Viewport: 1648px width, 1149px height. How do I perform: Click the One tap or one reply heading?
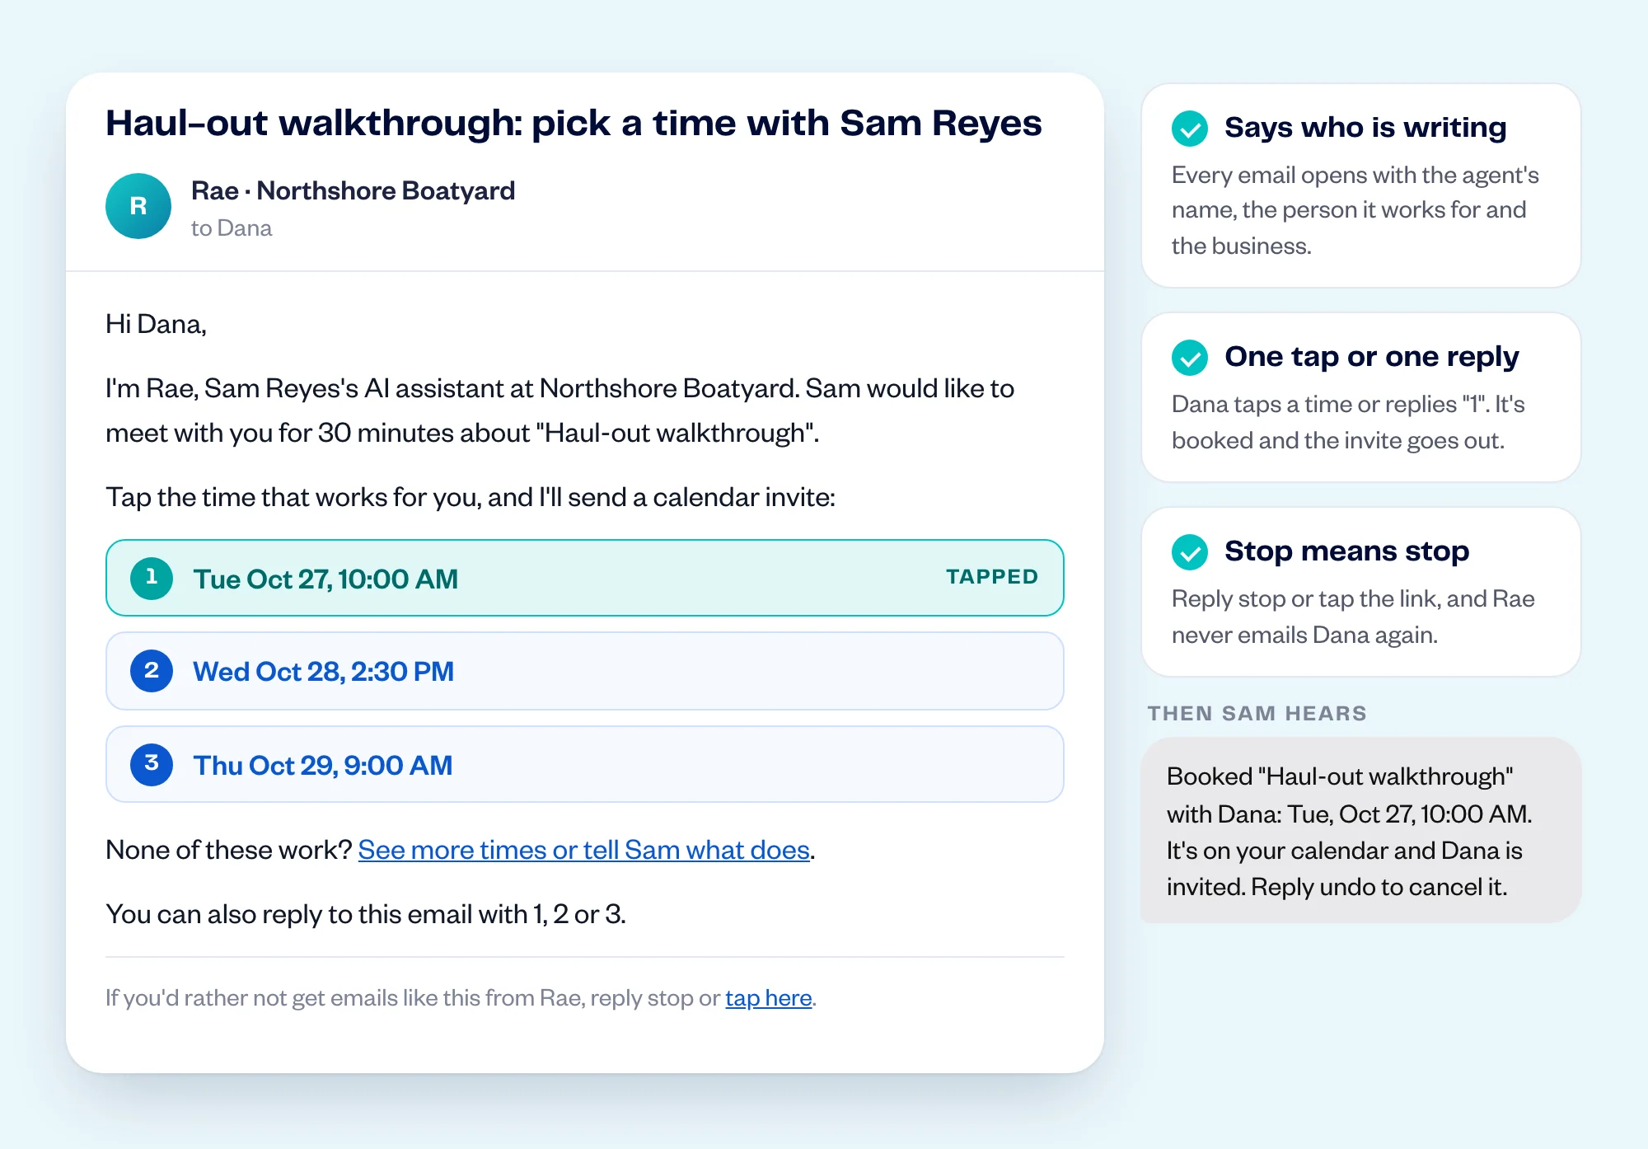(1371, 357)
